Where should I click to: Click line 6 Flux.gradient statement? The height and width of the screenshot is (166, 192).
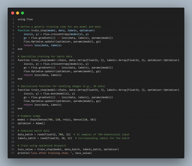68,38
